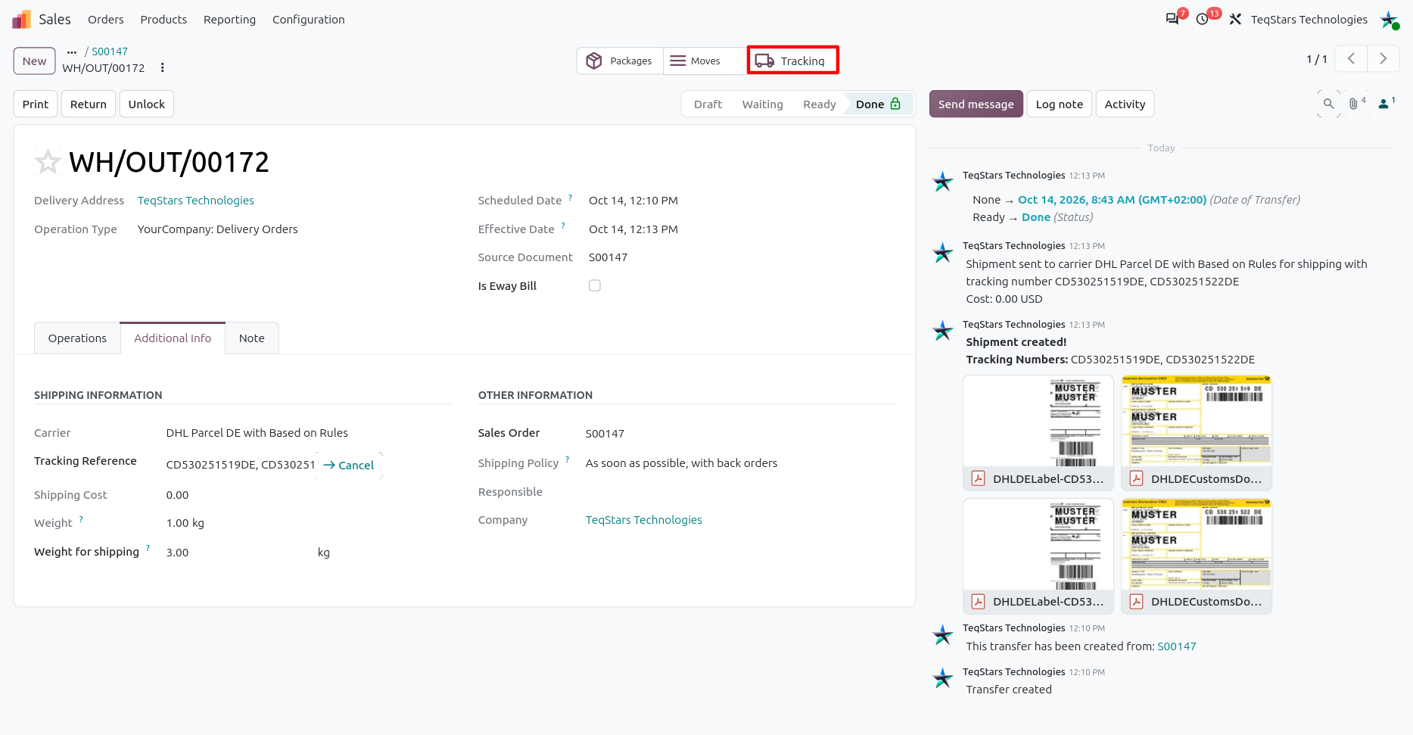Open the Products menu
The image size is (1413, 735).
pyautogui.click(x=163, y=19)
